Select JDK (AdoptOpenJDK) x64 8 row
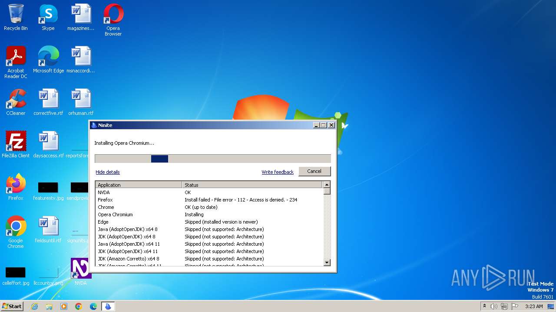The height and width of the screenshot is (312, 556). pos(209,237)
